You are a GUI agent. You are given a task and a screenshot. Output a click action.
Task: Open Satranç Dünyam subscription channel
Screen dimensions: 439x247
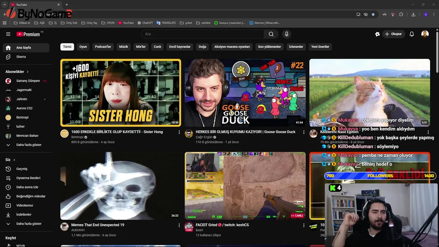26,81
